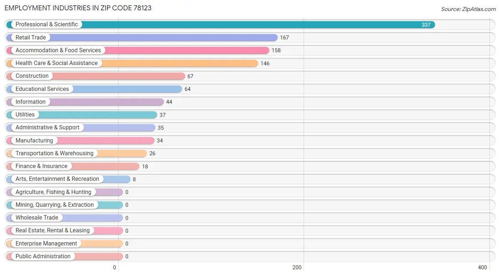Click the Source: ZipAtlas.com attribution
The image size is (500, 276).
[x=468, y=9]
